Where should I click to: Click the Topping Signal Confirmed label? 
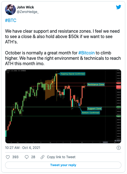(73, 74)
